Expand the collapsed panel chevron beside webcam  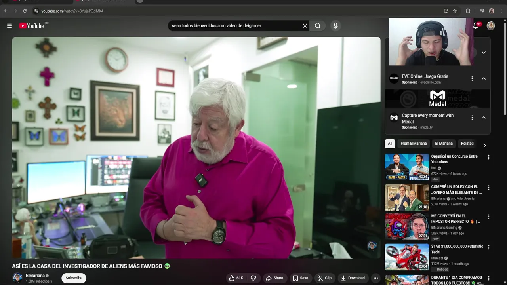click(484, 53)
